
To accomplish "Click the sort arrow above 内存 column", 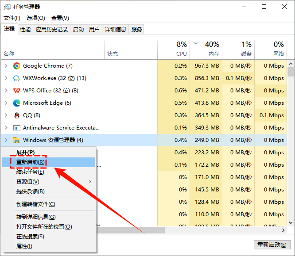I will 196,43.
